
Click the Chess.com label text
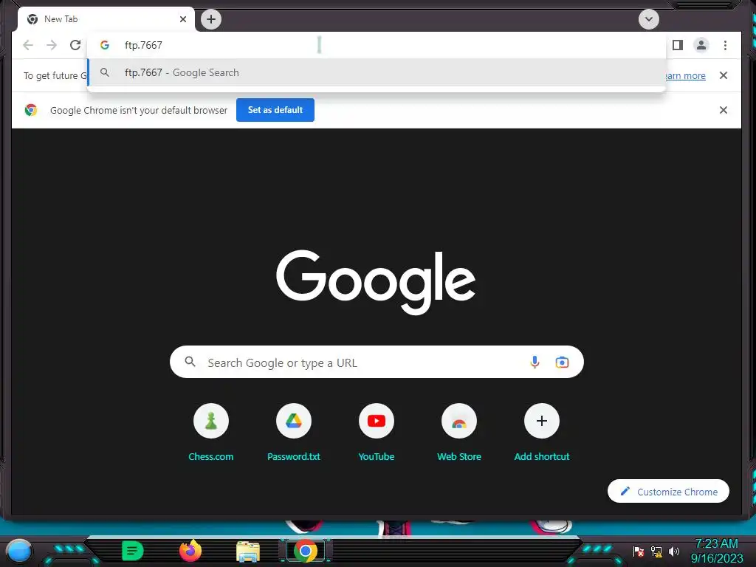210,456
